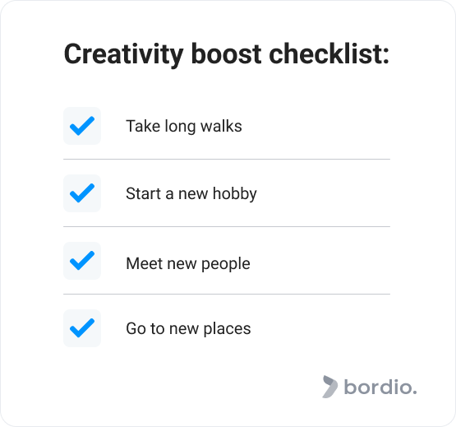This screenshot has width=456, height=427.
Task: Toggle the Go to new places checkbox
Action: [82, 328]
